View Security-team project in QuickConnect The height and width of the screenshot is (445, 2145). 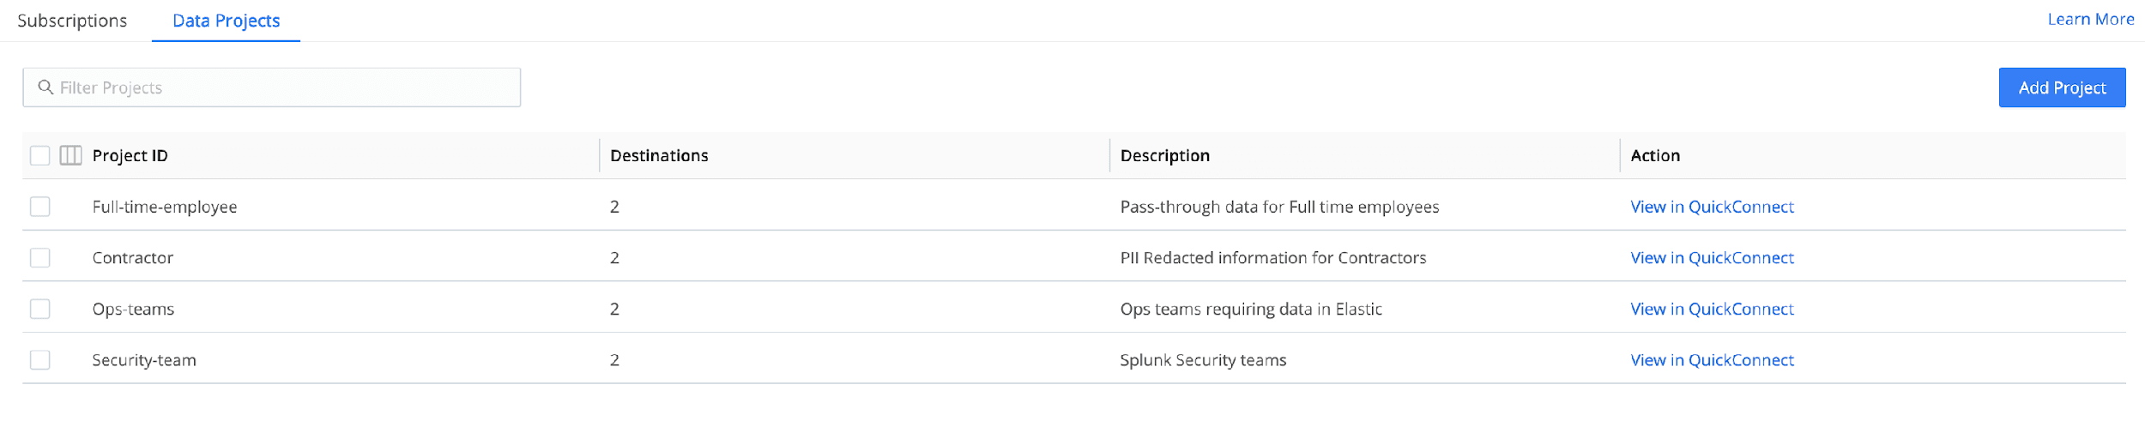[x=1711, y=360]
